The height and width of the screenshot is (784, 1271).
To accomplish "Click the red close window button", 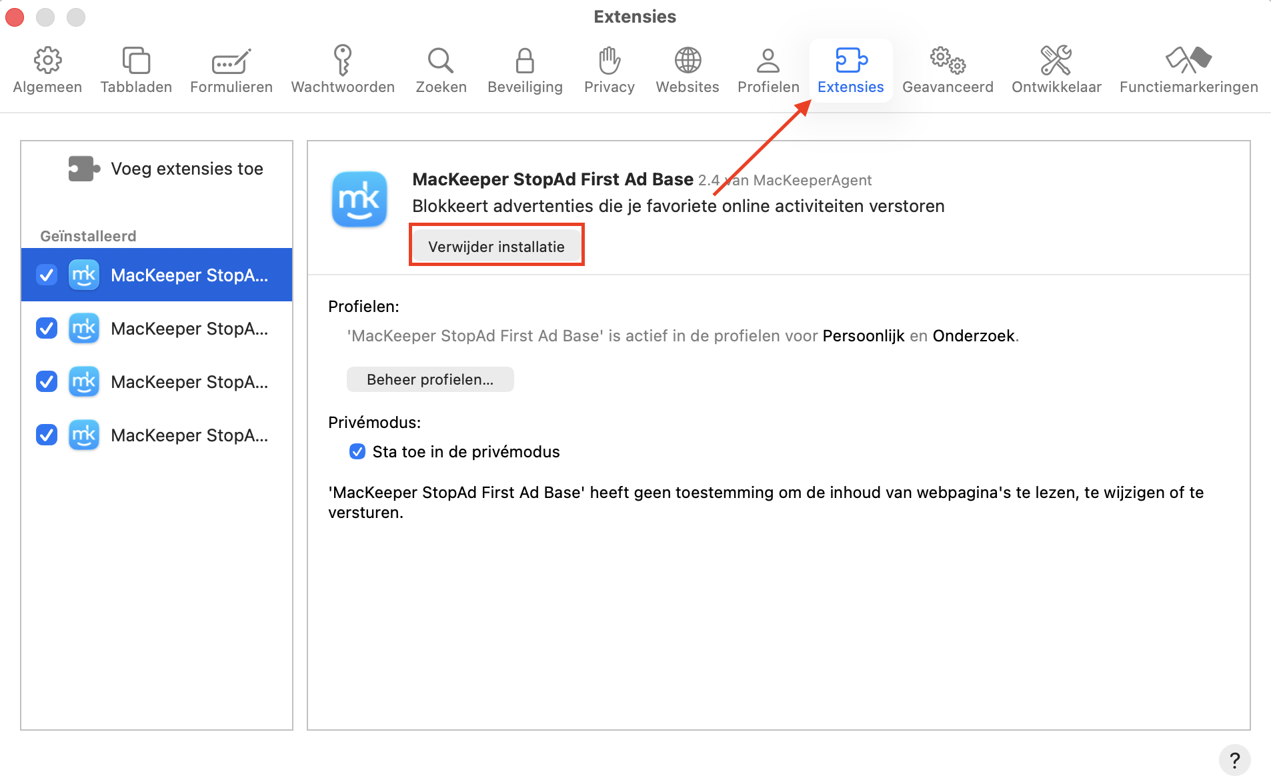I will [15, 17].
